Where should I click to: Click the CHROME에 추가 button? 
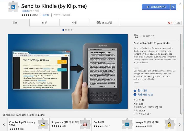point(156,7)
